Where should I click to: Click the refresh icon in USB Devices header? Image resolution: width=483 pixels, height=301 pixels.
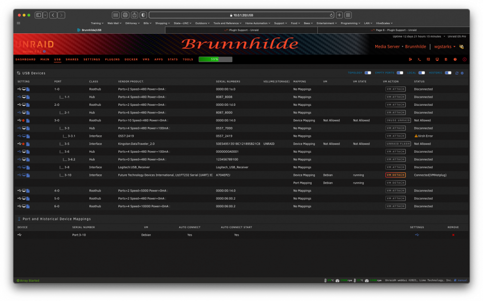coord(457,73)
